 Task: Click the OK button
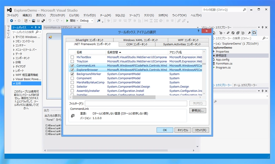click(165, 130)
